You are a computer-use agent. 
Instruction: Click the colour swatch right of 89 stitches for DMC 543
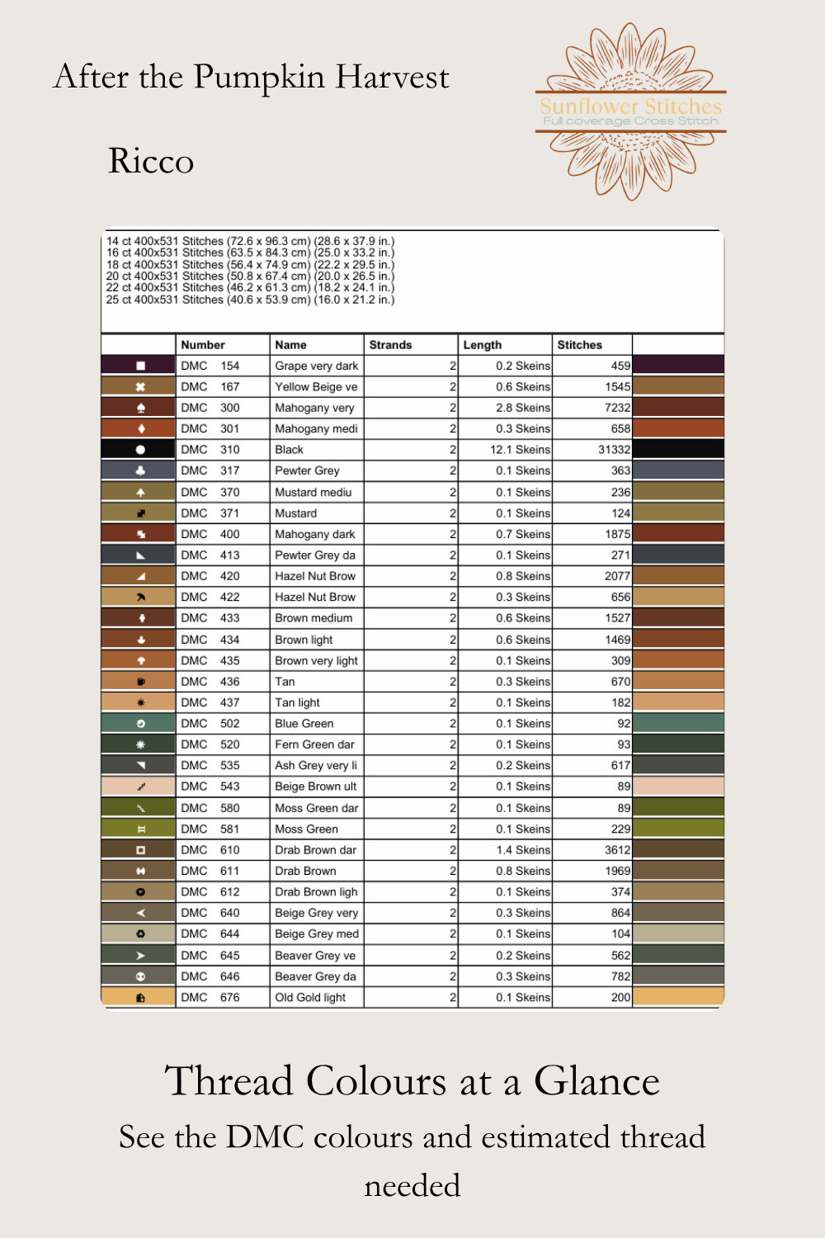click(x=678, y=787)
